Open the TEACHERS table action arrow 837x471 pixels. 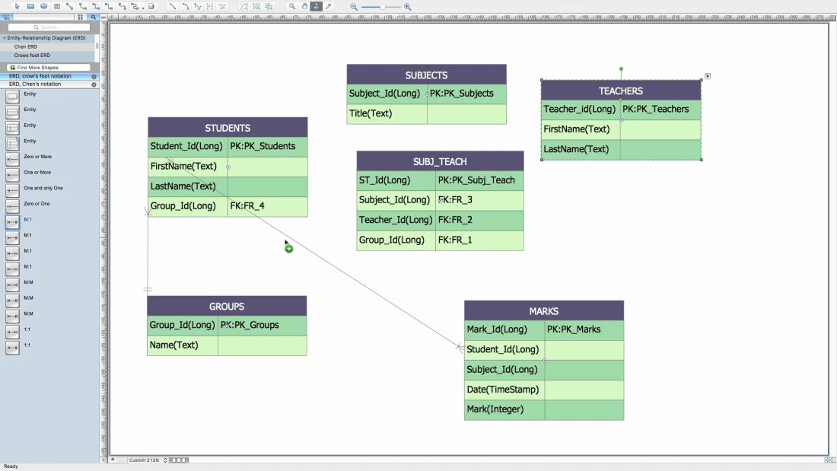click(708, 76)
